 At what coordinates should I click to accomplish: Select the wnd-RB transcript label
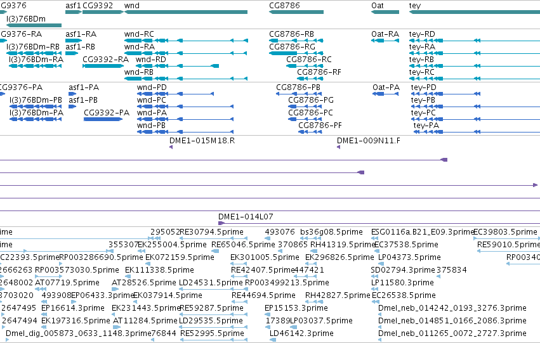[139, 72]
